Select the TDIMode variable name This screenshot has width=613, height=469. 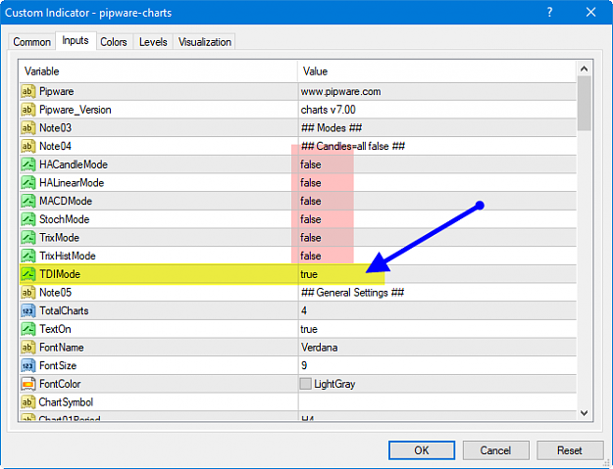(x=60, y=274)
